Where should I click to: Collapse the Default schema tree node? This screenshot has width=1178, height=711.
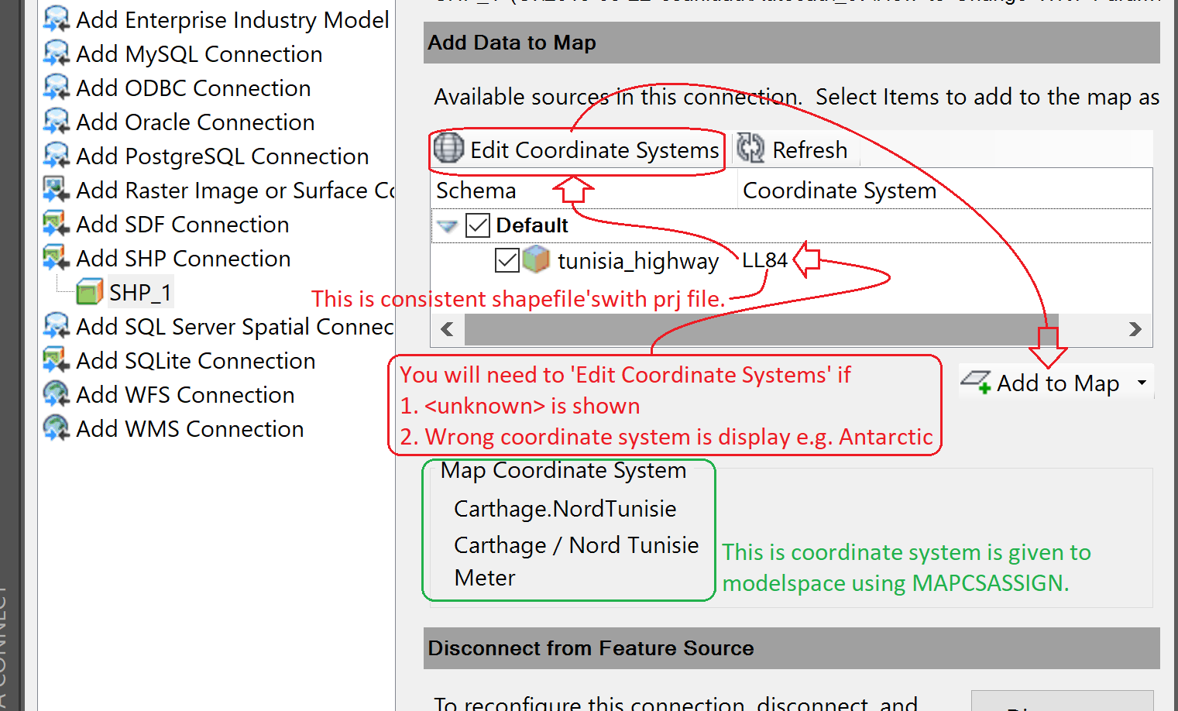446,226
